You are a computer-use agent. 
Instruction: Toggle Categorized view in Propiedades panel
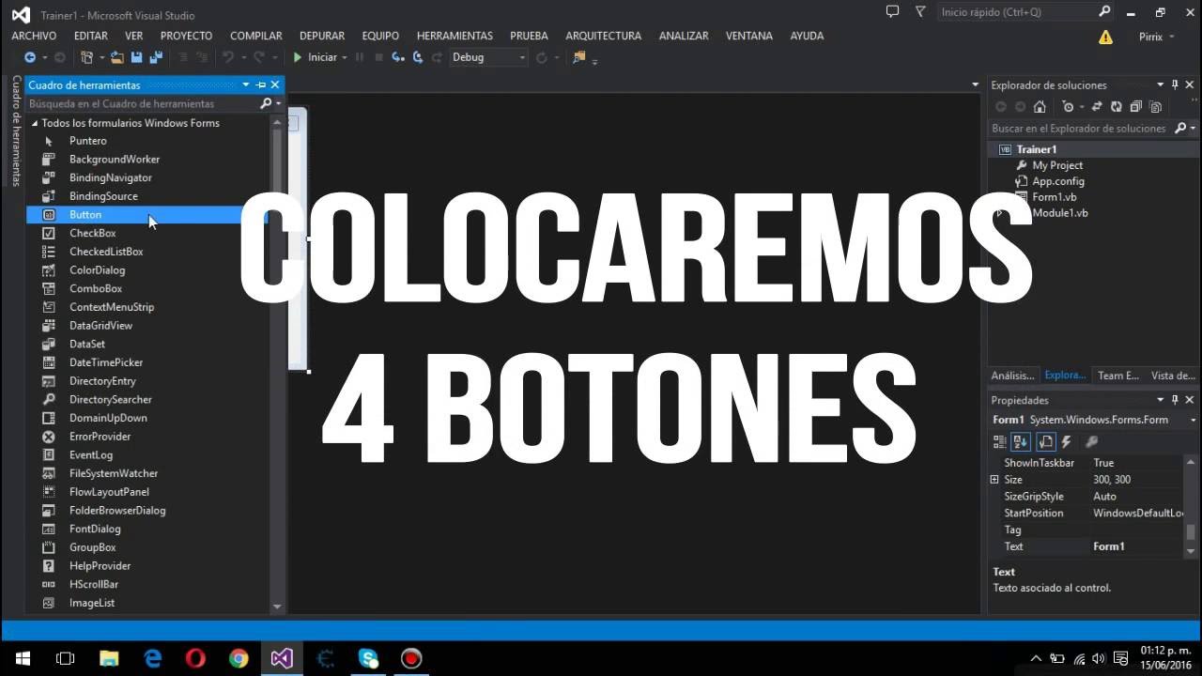1000,442
